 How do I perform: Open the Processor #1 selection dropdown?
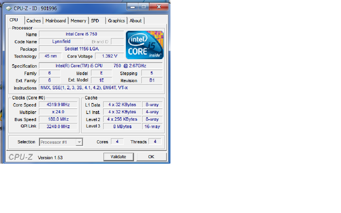coord(61,142)
